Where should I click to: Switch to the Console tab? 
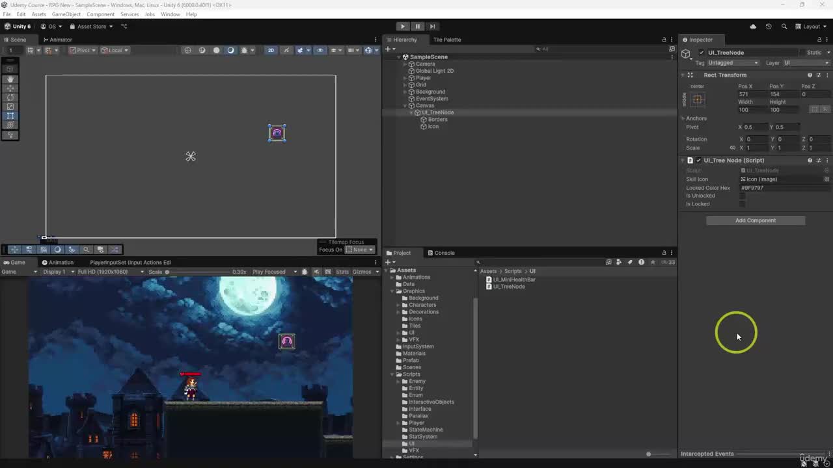(x=441, y=253)
